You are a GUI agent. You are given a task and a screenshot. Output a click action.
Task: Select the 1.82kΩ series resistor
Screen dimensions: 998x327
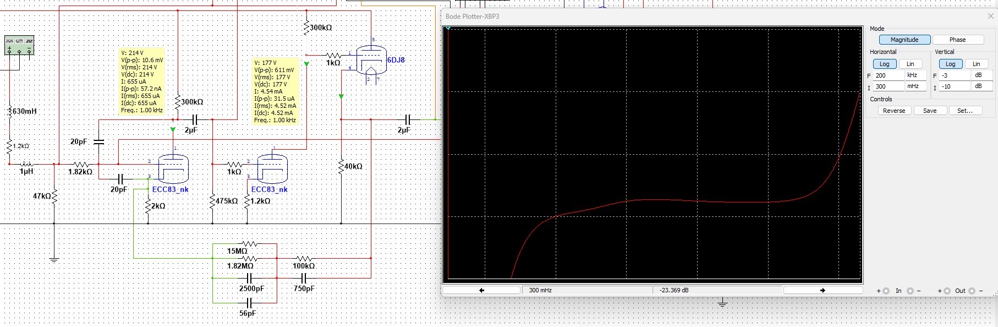pyautogui.click(x=81, y=164)
